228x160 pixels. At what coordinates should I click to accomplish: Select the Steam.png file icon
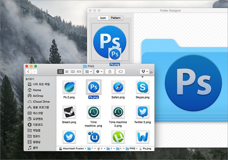tap(69, 112)
